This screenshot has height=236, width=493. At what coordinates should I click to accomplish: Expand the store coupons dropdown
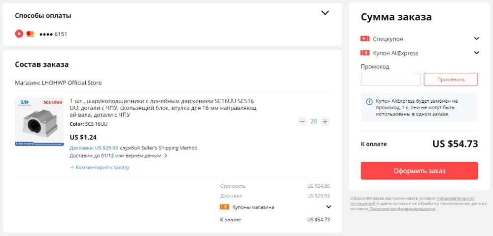329,207
